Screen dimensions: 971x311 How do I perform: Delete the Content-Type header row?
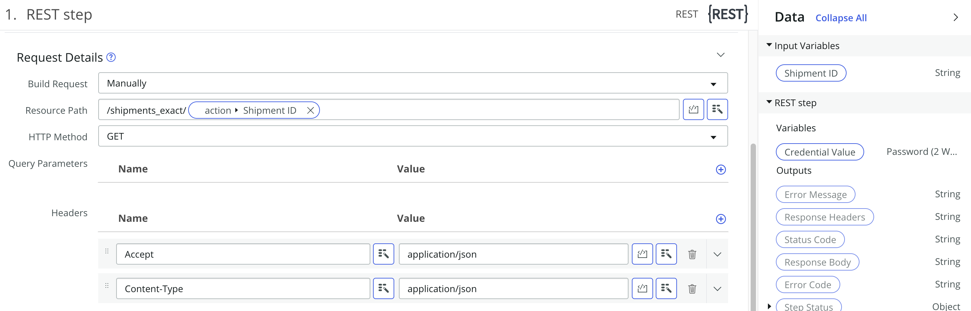coord(692,289)
